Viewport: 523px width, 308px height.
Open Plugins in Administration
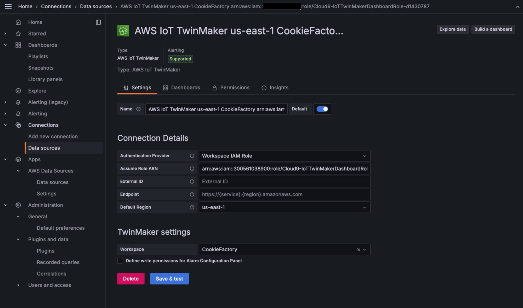(x=46, y=251)
